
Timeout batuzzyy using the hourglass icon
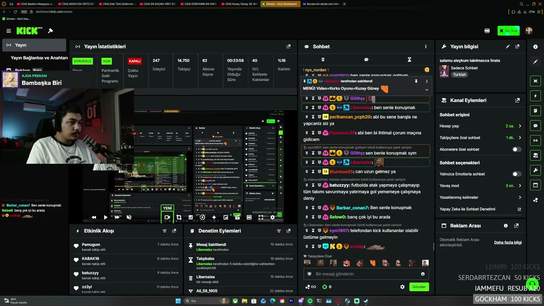click(313, 185)
